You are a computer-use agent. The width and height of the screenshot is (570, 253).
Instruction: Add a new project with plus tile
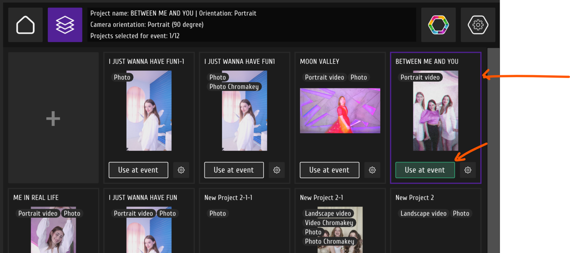pyautogui.click(x=53, y=118)
